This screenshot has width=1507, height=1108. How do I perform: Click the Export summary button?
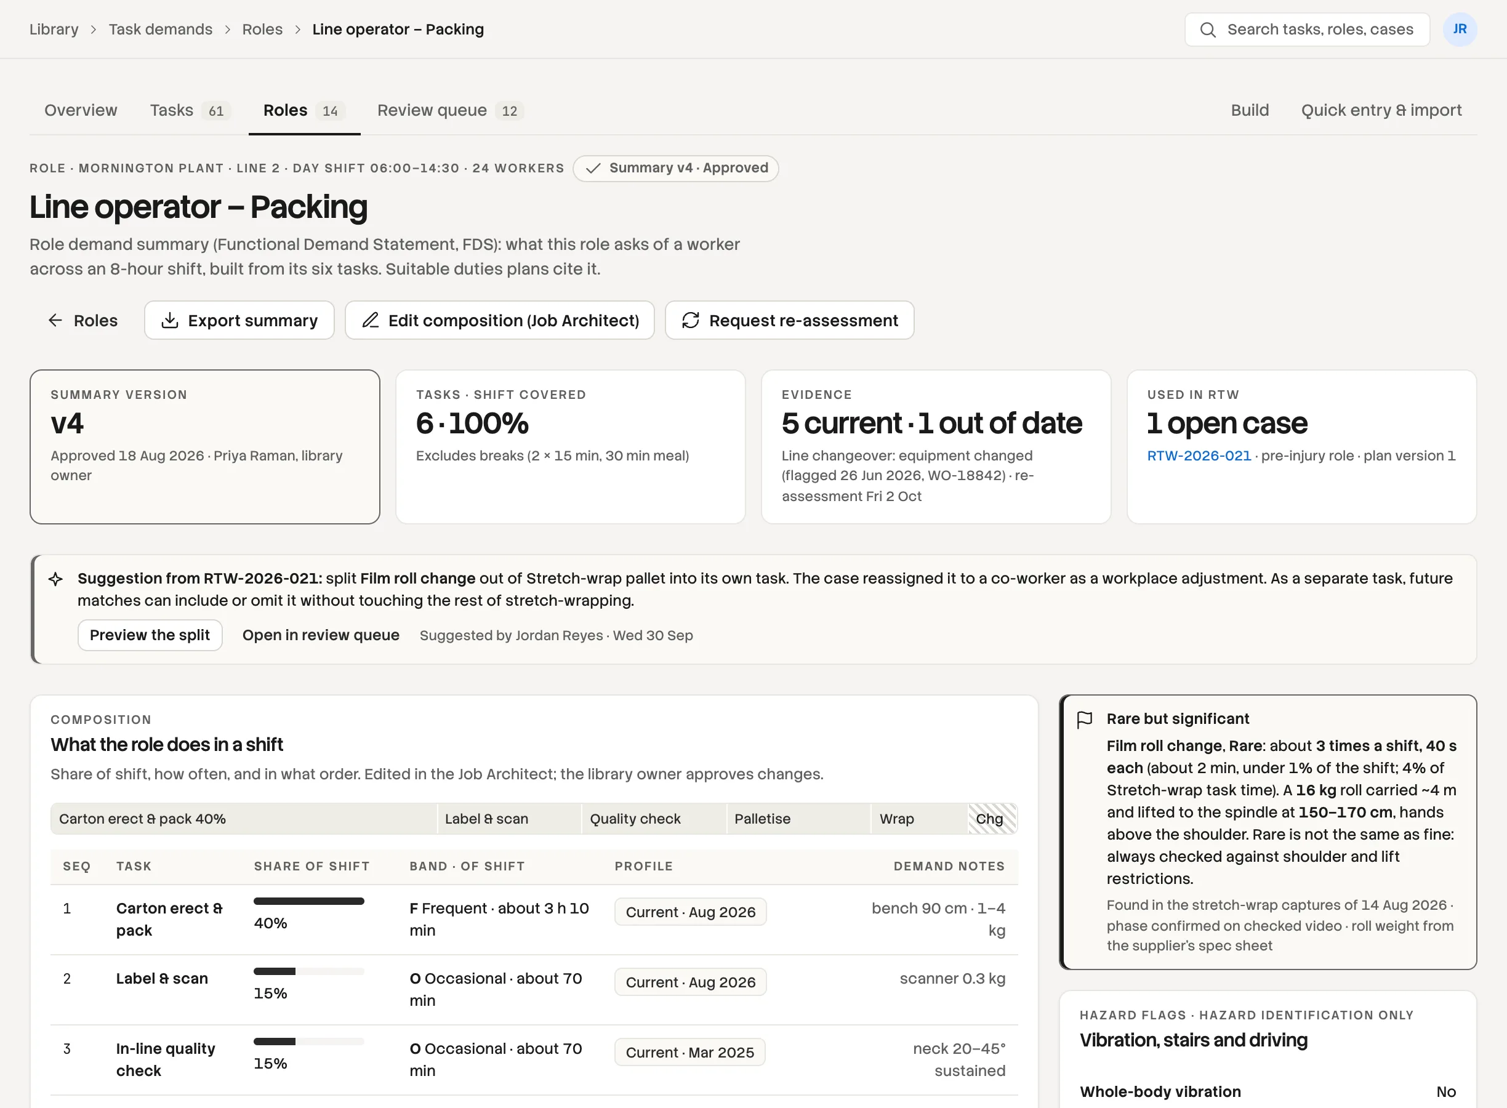pyautogui.click(x=239, y=321)
